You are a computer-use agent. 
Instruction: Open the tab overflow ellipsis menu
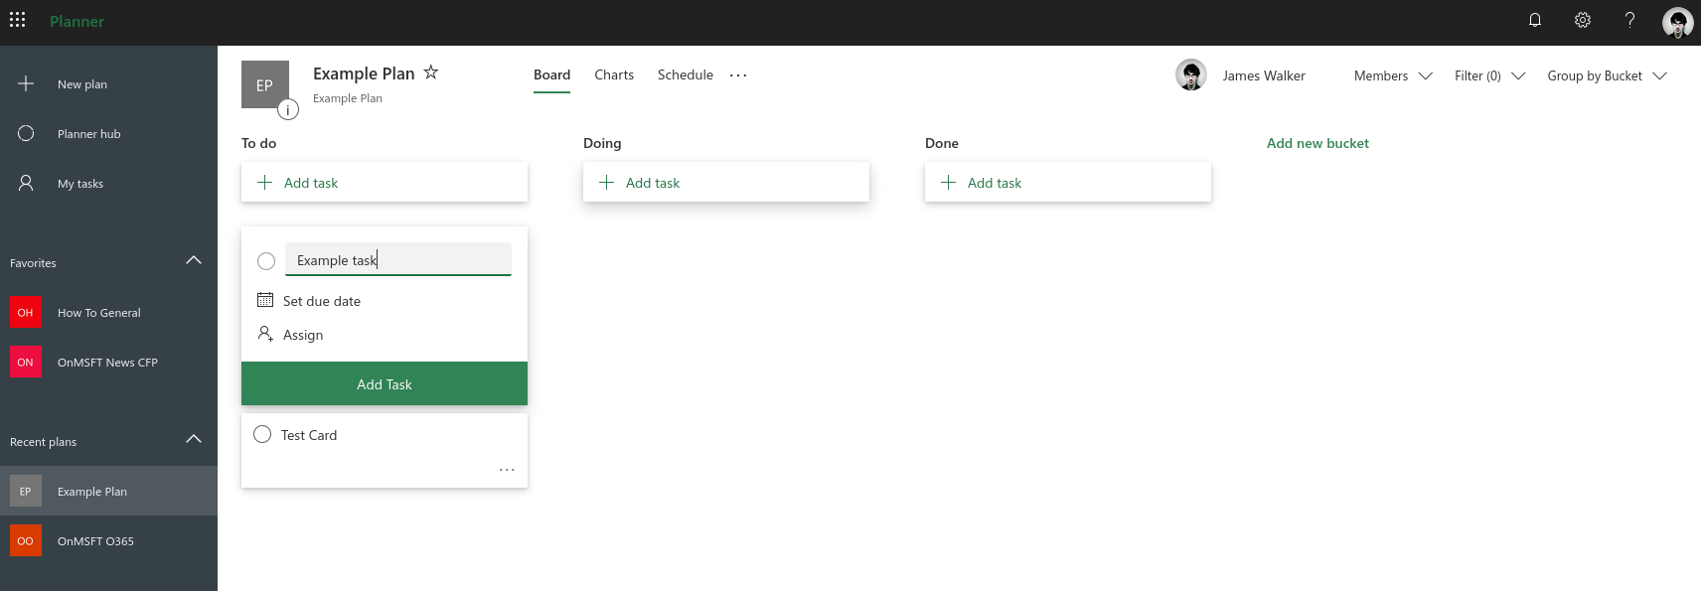738,74
